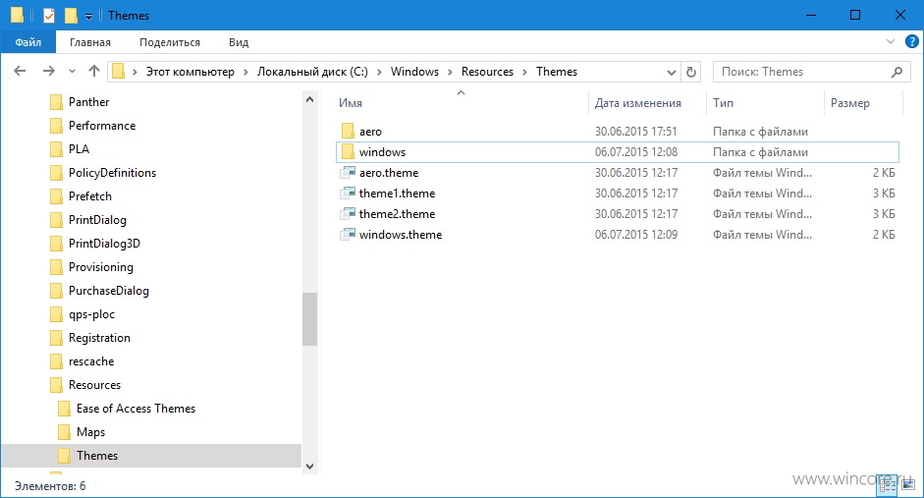Refresh the Themes folder view
Viewport: 924px width, 498px height.
tap(691, 72)
